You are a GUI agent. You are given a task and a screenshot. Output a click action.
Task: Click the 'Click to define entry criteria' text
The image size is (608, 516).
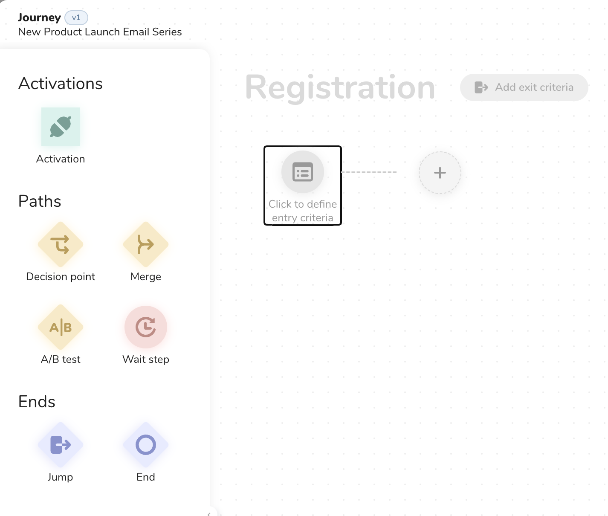tap(303, 211)
